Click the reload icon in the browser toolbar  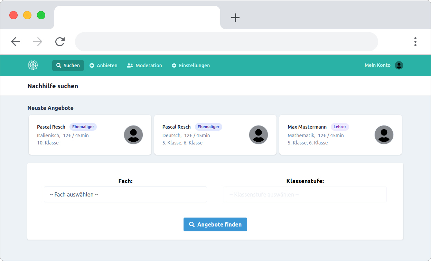click(59, 41)
